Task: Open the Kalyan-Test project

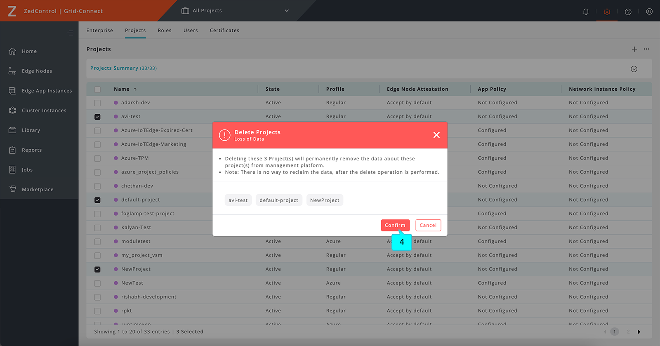Action: tap(136, 228)
